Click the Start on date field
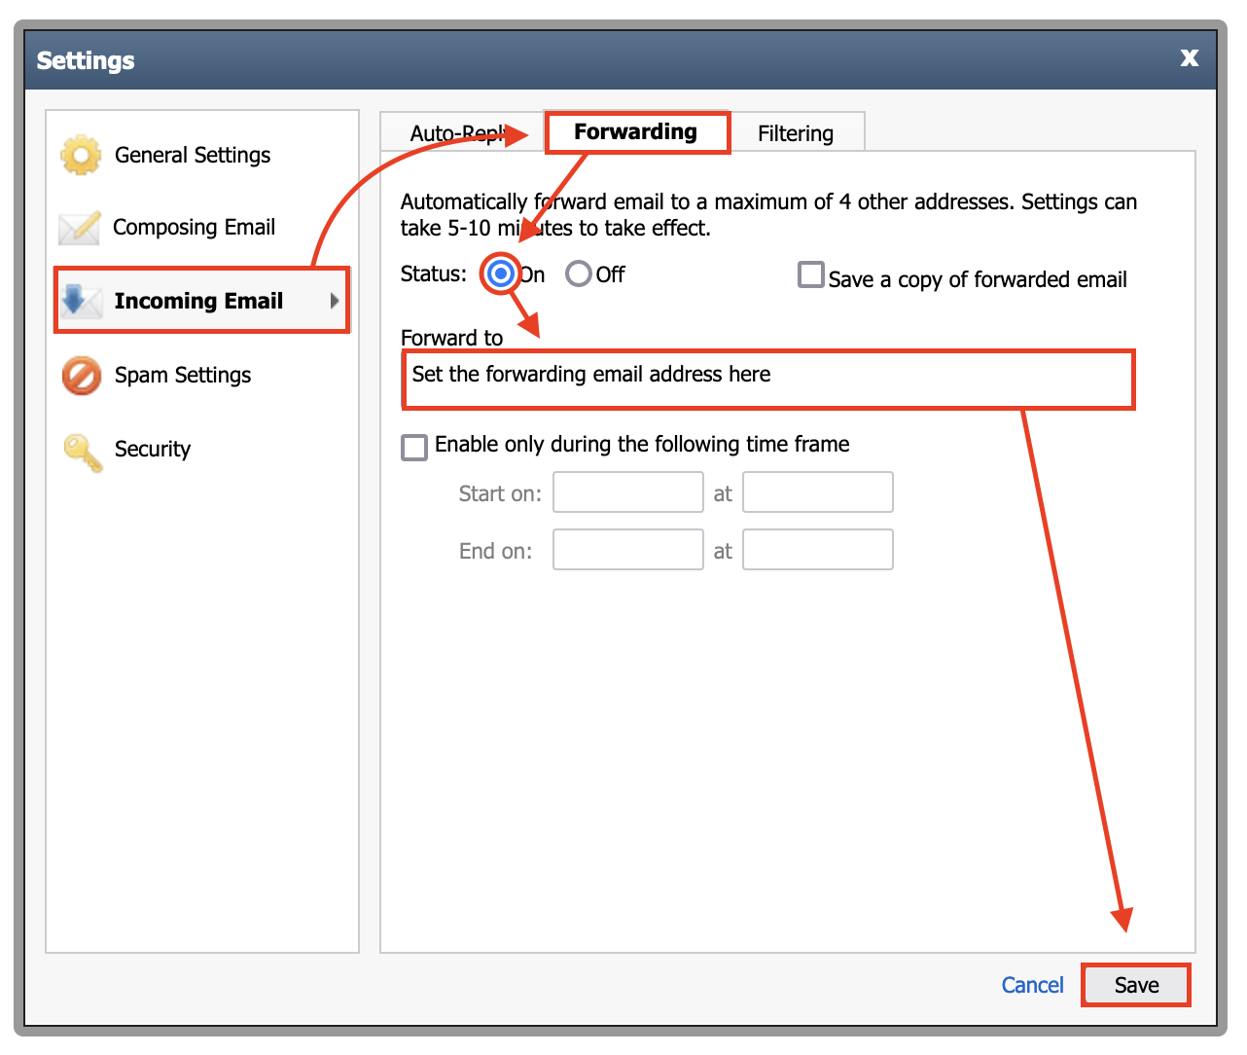The height and width of the screenshot is (1055, 1247). tap(628, 492)
